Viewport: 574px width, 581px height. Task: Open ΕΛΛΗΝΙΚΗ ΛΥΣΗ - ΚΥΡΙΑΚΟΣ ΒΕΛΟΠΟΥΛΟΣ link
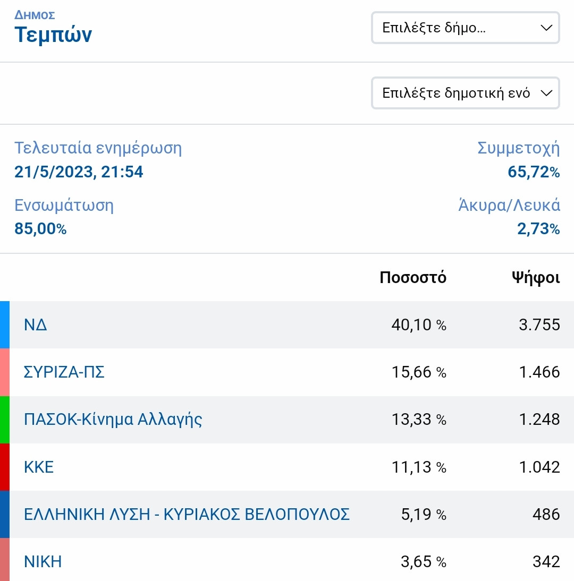click(x=187, y=514)
